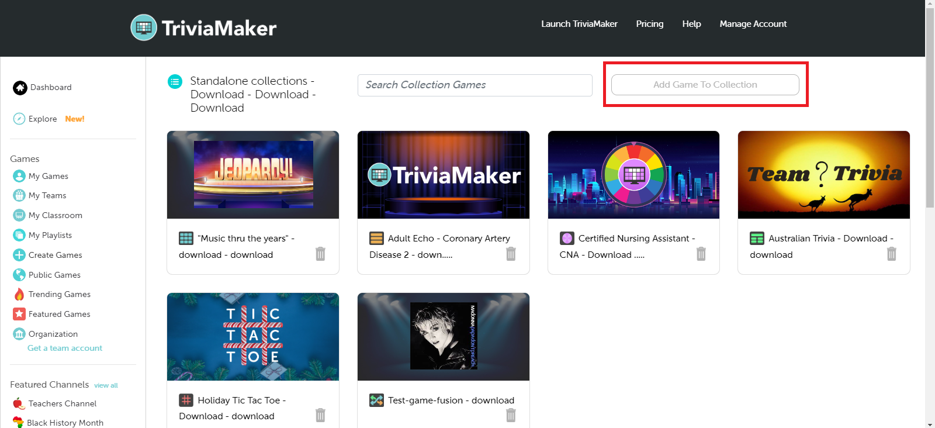Remove Certified Nursing Assistant game via trash
This screenshot has width=935, height=428.
(701, 254)
